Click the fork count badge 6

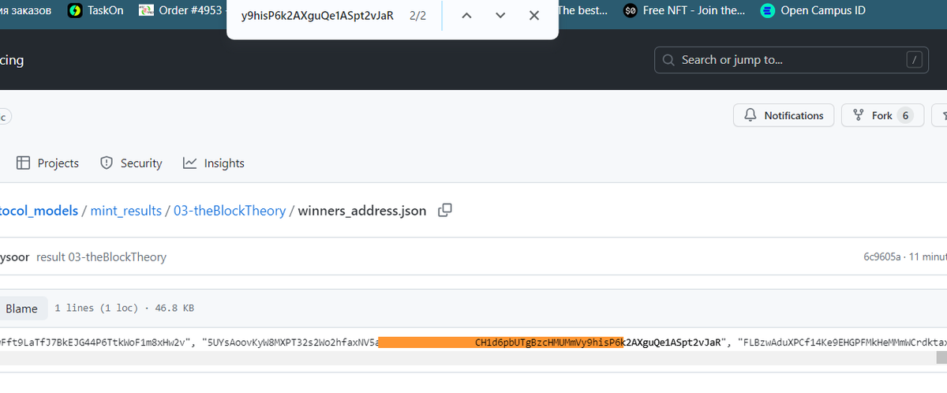tap(905, 115)
